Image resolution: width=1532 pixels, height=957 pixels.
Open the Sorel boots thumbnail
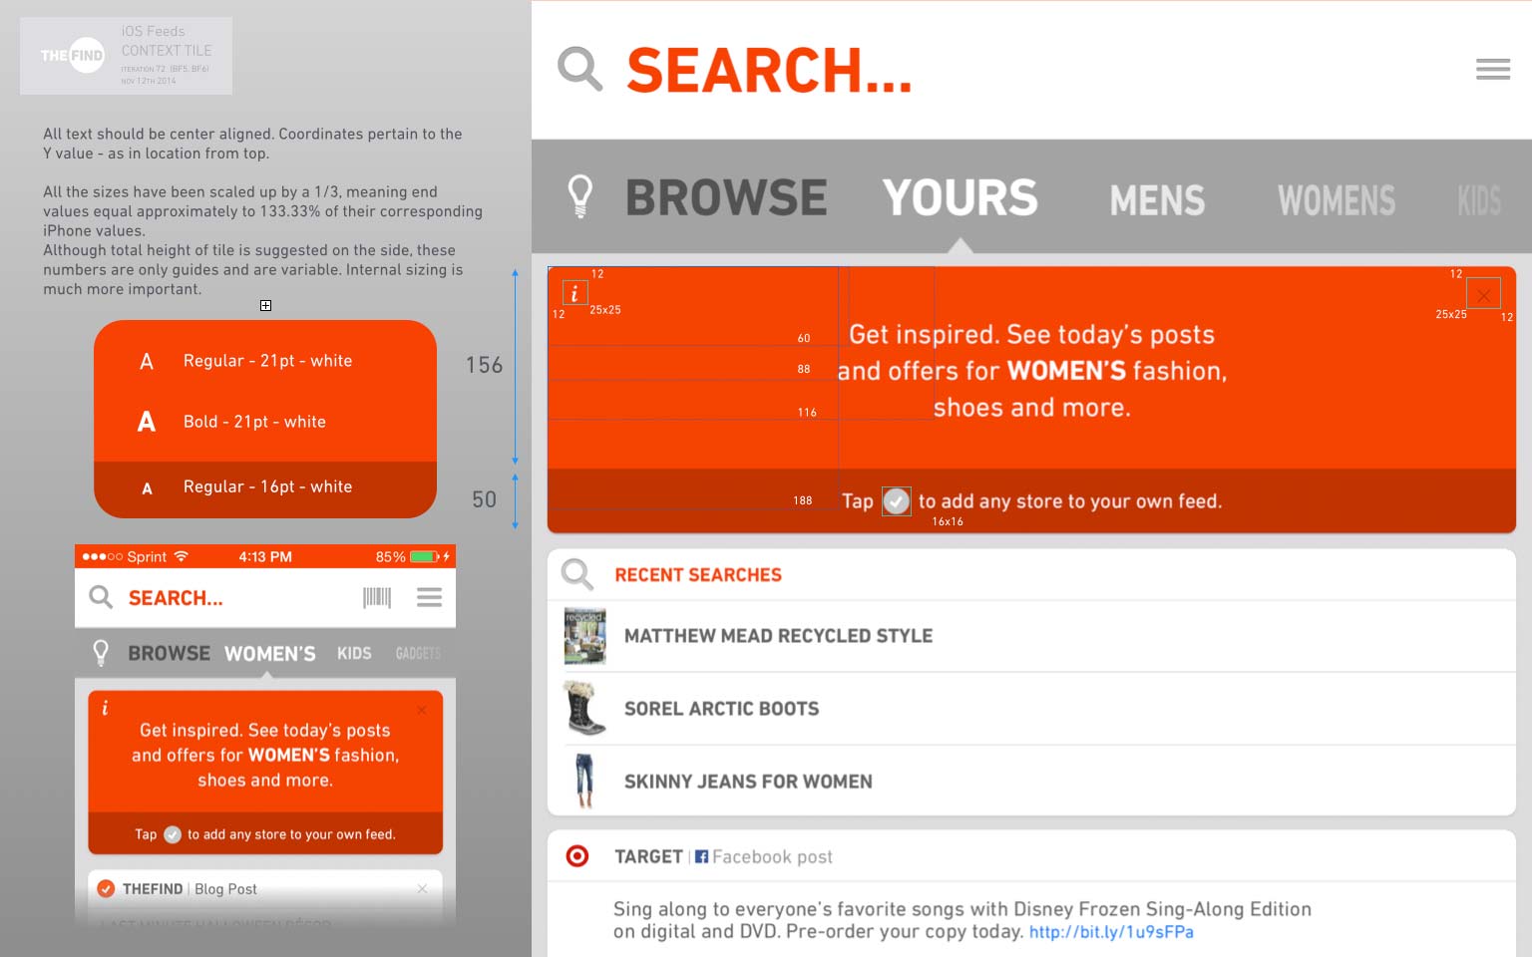(584, 708)
